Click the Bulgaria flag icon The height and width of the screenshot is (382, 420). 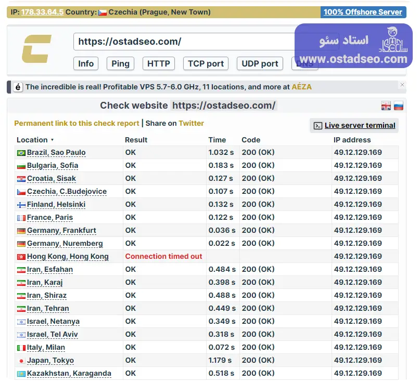pyautogui.click(x=21, y=166)
